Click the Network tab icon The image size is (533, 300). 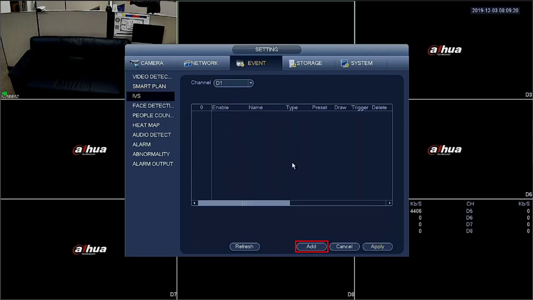(187, 64)
